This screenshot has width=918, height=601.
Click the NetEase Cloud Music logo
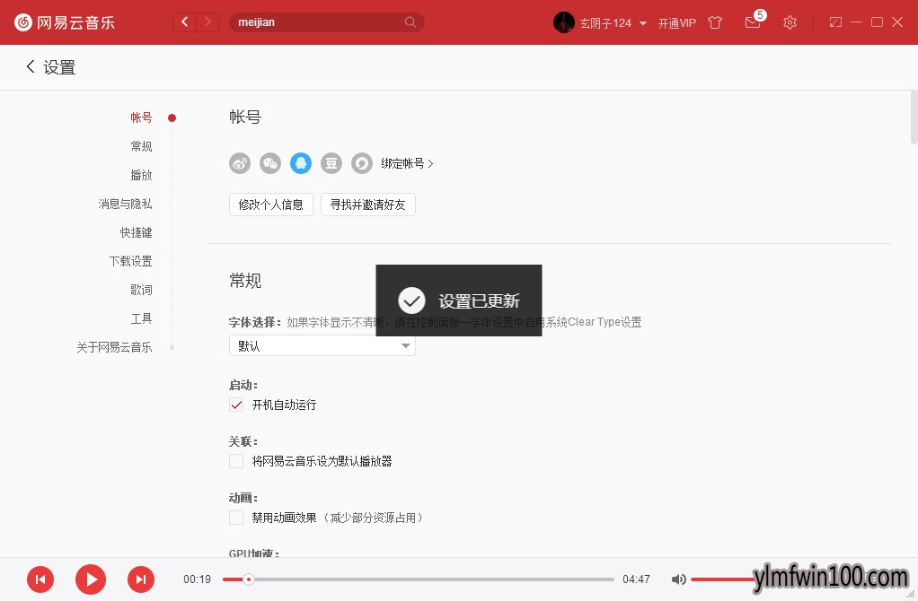pos(65,22)
